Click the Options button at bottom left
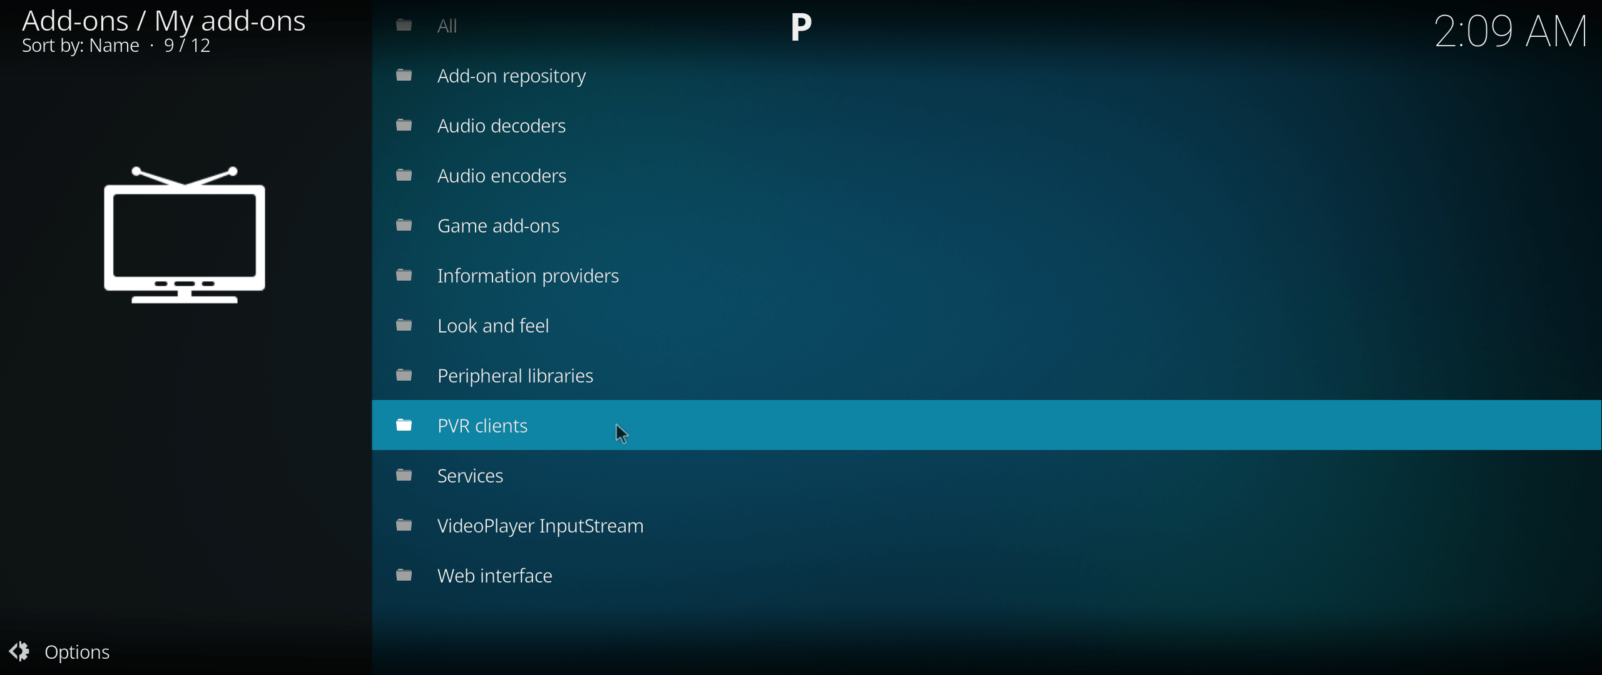The height and width of the screenshot is (675, 1602). click(x=61, y=649)
